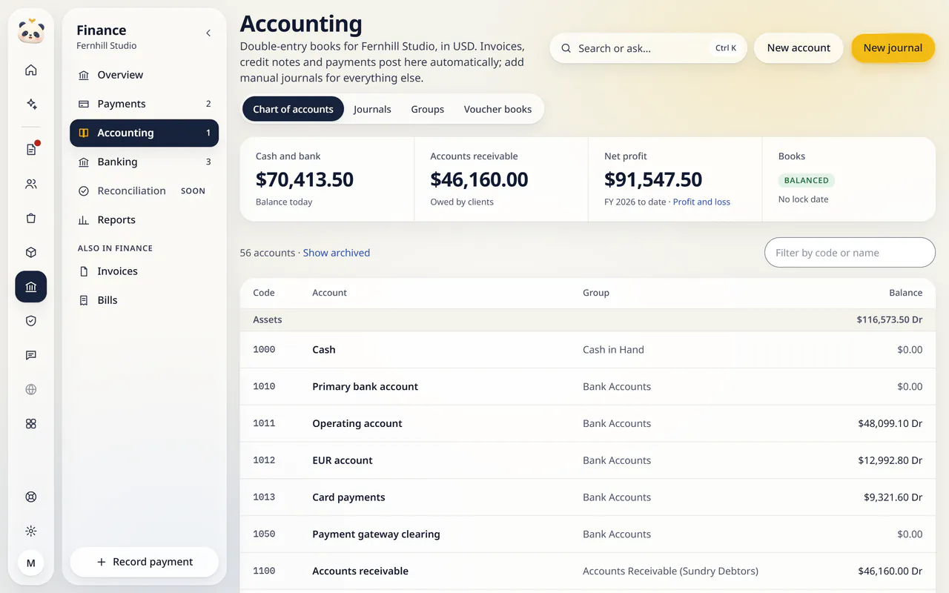Screen dimensions: 949x593
Task: Switch to the Groups tab
Action: (428, 109)
